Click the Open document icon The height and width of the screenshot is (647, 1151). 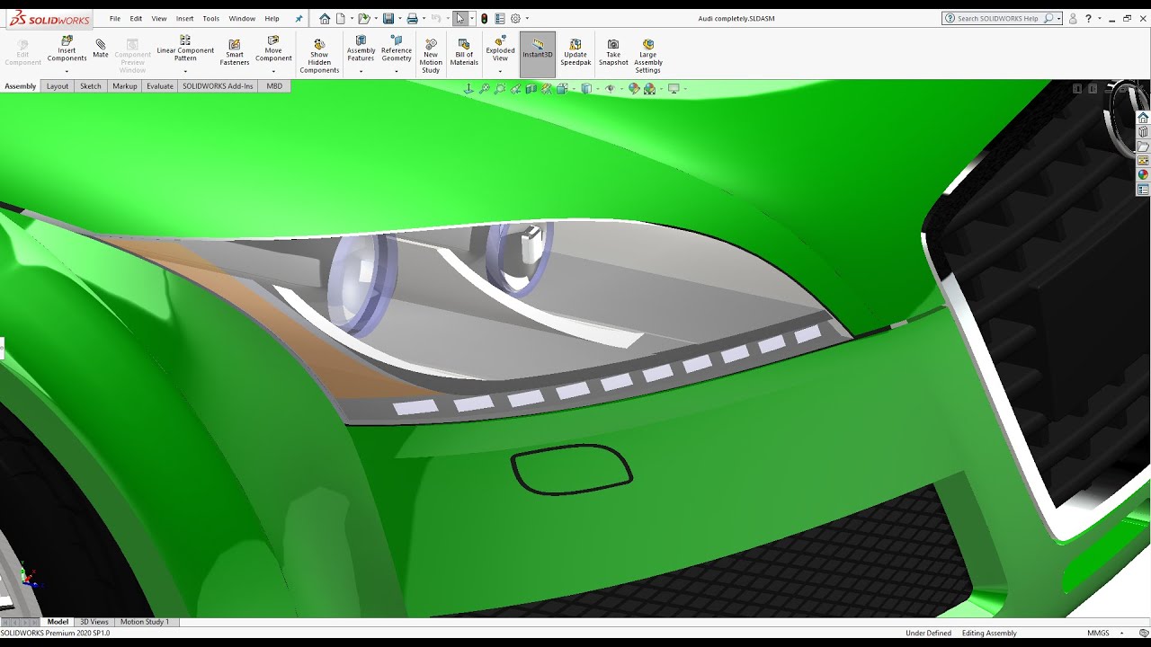(363, 18)
